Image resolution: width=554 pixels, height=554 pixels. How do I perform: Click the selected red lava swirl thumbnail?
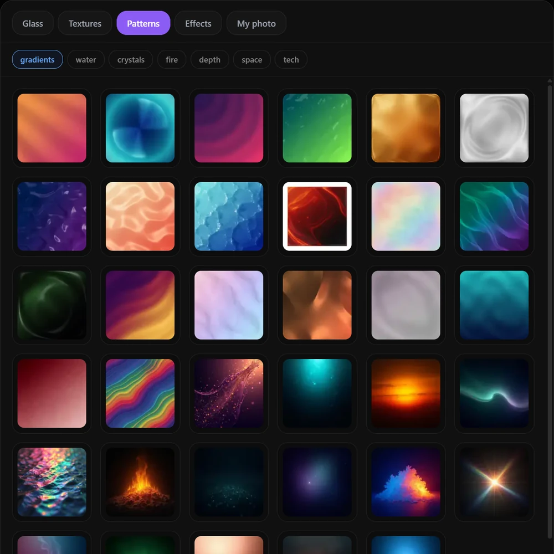coord(317,216)
